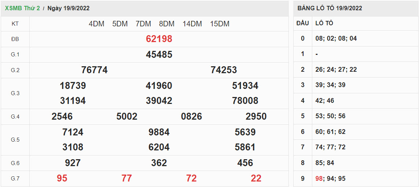The image size is (419, 187).
Task: Select G.3 result 41960
Action: (159, 86)
